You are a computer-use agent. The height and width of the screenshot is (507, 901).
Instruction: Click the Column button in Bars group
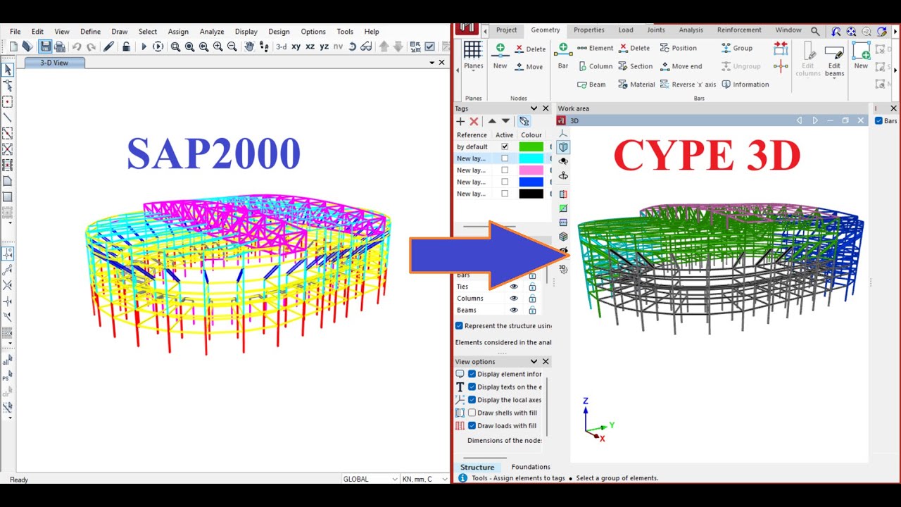[595, 66]
